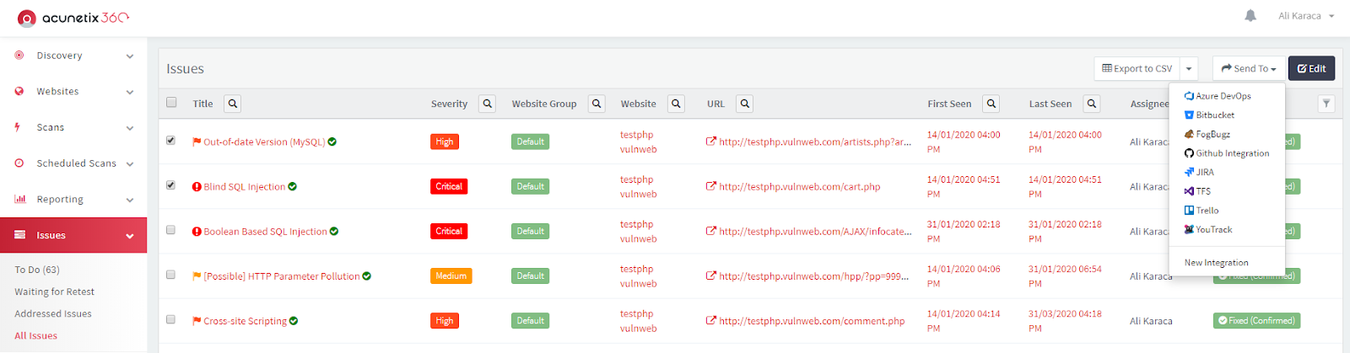1350x353 pixels.
Task: Choose New Integration in Send To menu
Action: click(1216, 263)
